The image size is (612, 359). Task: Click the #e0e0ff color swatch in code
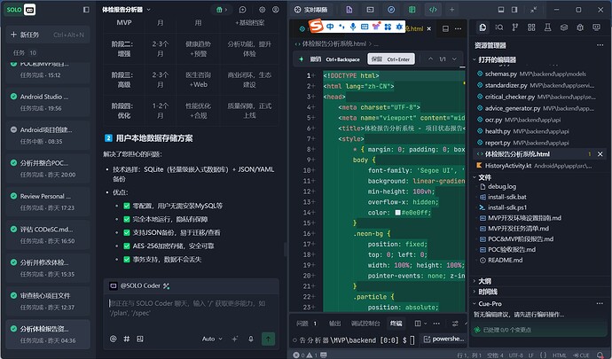tap(397, 213)
